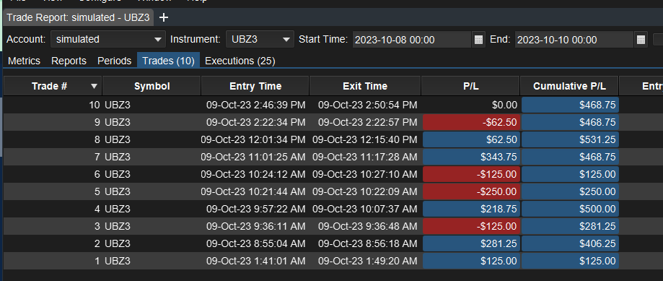Sort by Exit Time column header
663x281 pixels.
365,87
